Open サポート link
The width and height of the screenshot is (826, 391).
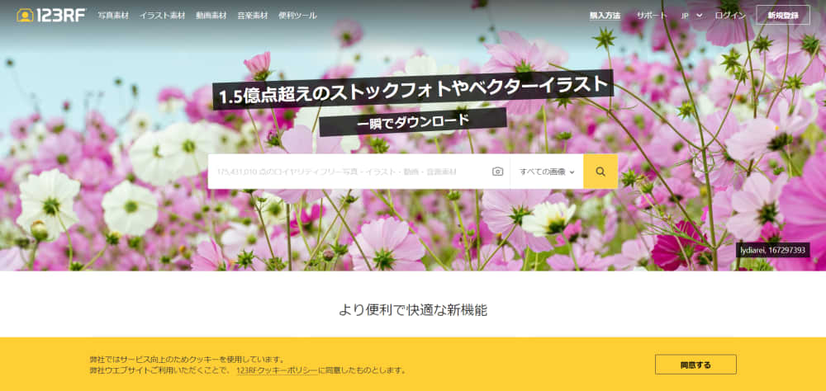[652, 16]
